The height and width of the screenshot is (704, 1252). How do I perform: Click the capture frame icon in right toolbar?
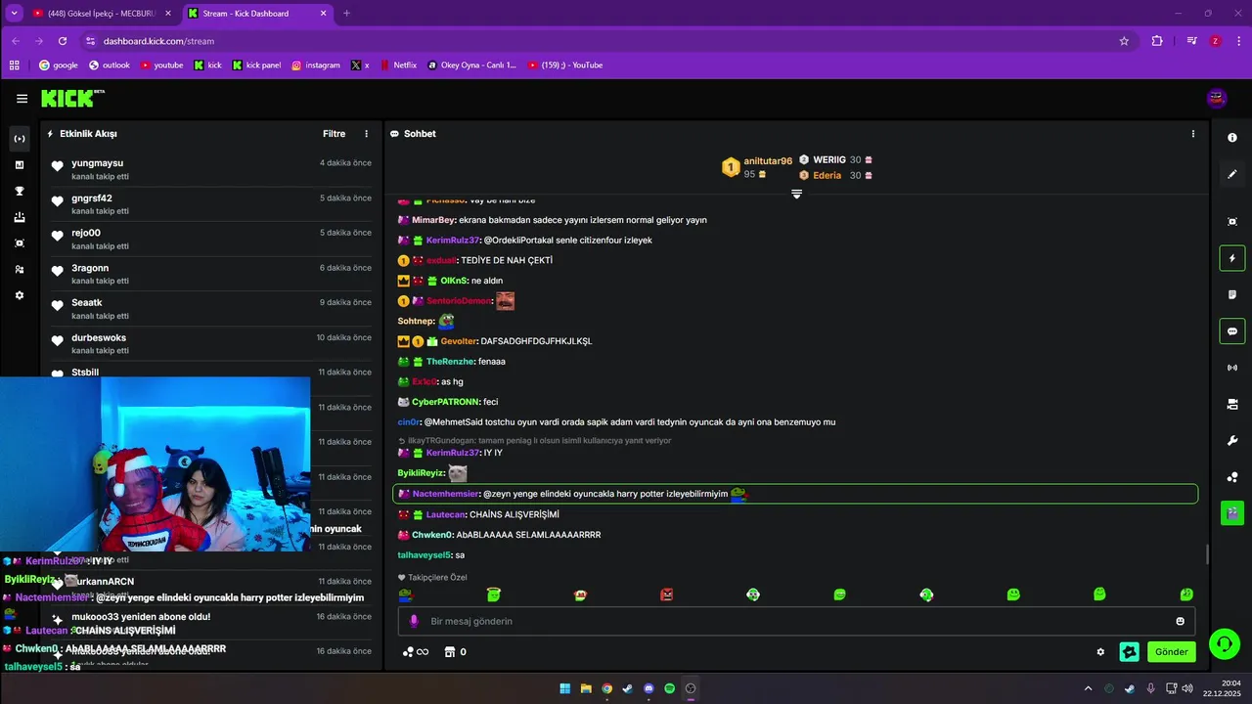pyautogui.click(x=1232, y=222)
